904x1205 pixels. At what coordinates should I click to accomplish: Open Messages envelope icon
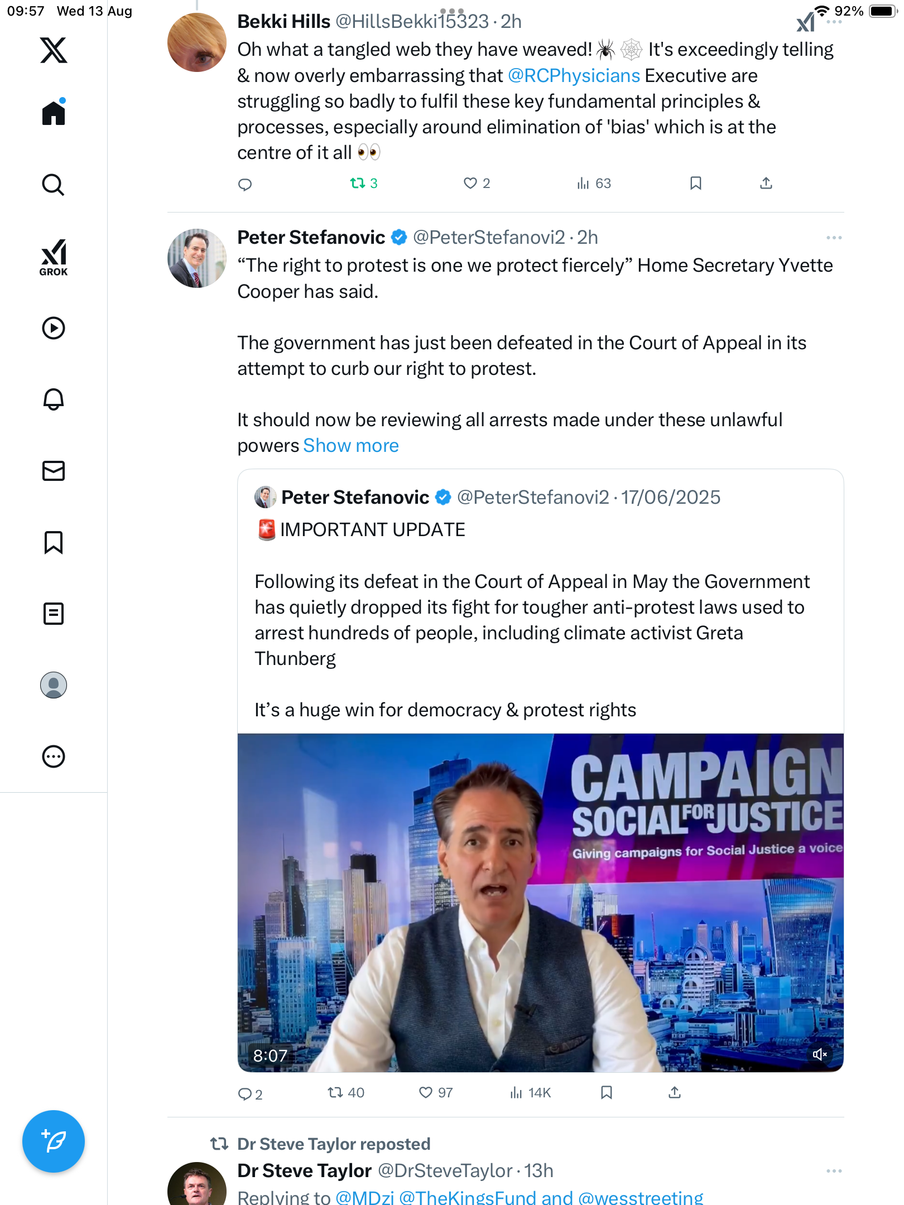54,471
